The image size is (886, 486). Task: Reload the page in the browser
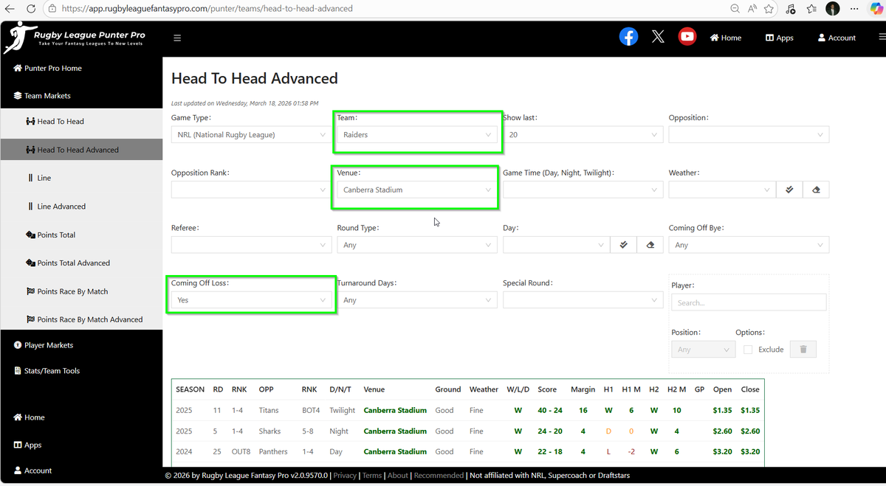tap(31, 9)
